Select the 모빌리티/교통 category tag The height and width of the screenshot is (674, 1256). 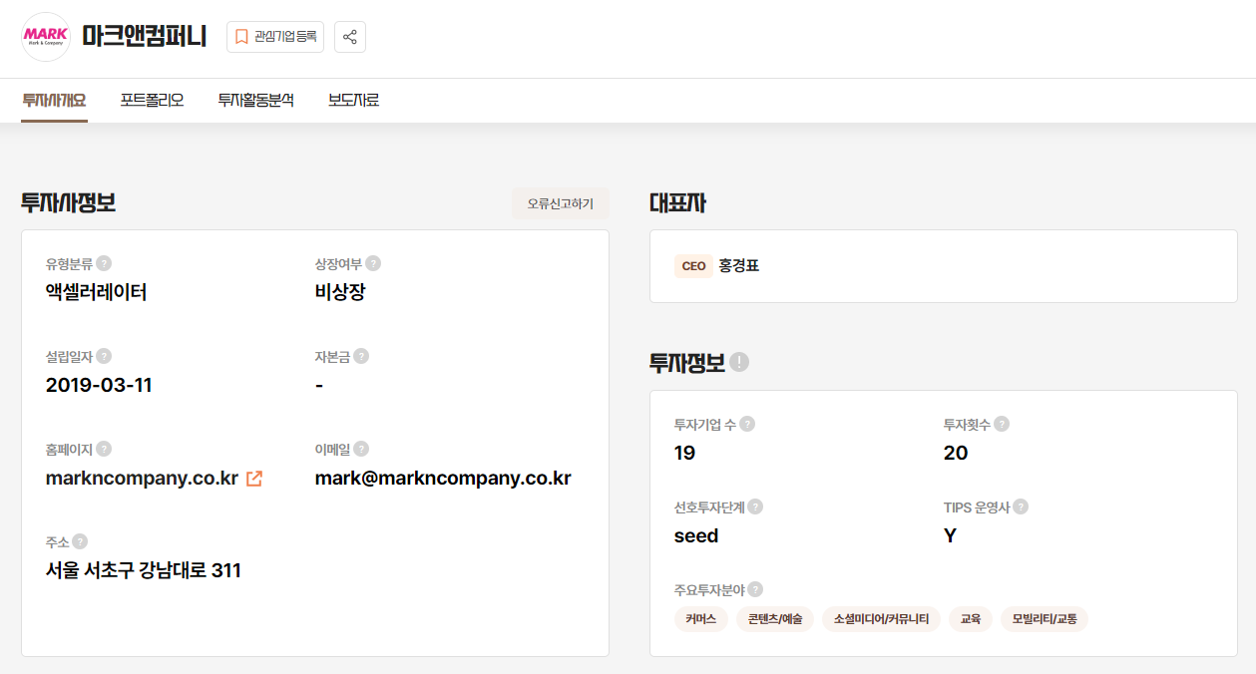click(1043, 618)
